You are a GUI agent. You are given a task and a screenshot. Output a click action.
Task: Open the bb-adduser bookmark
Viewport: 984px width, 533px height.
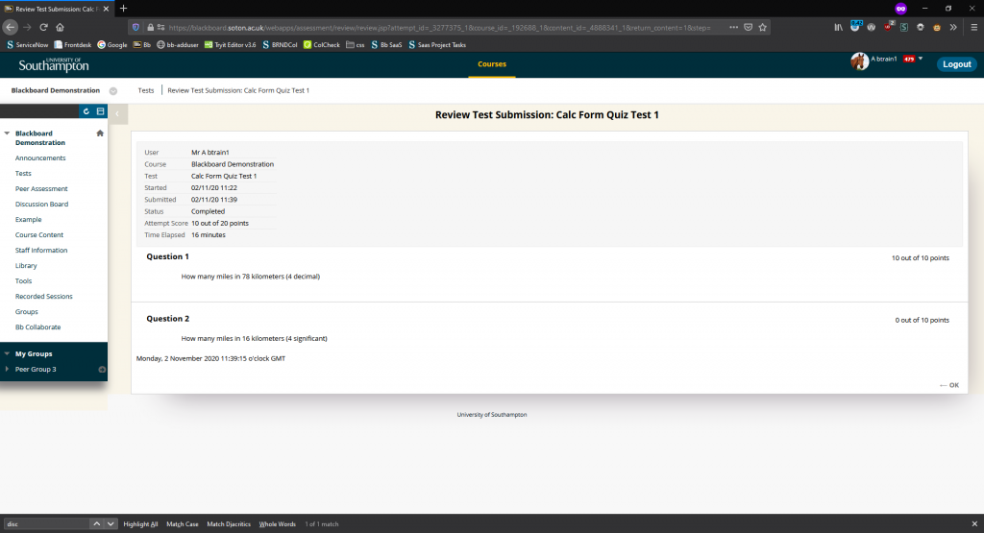click(x=178, y=44)
